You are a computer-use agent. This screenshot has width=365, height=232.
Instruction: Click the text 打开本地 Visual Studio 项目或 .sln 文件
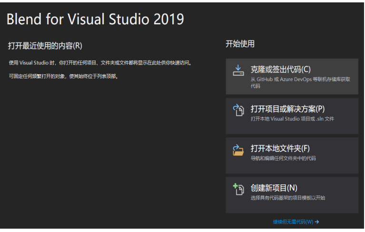coord(292,119)
